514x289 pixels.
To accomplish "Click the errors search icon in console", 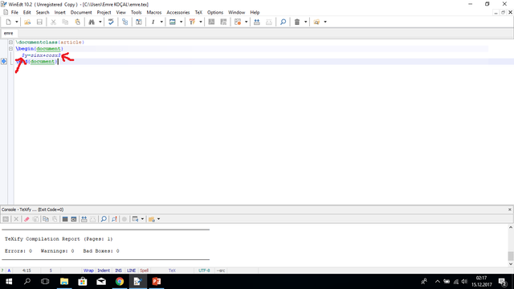I will coord(114,219).
